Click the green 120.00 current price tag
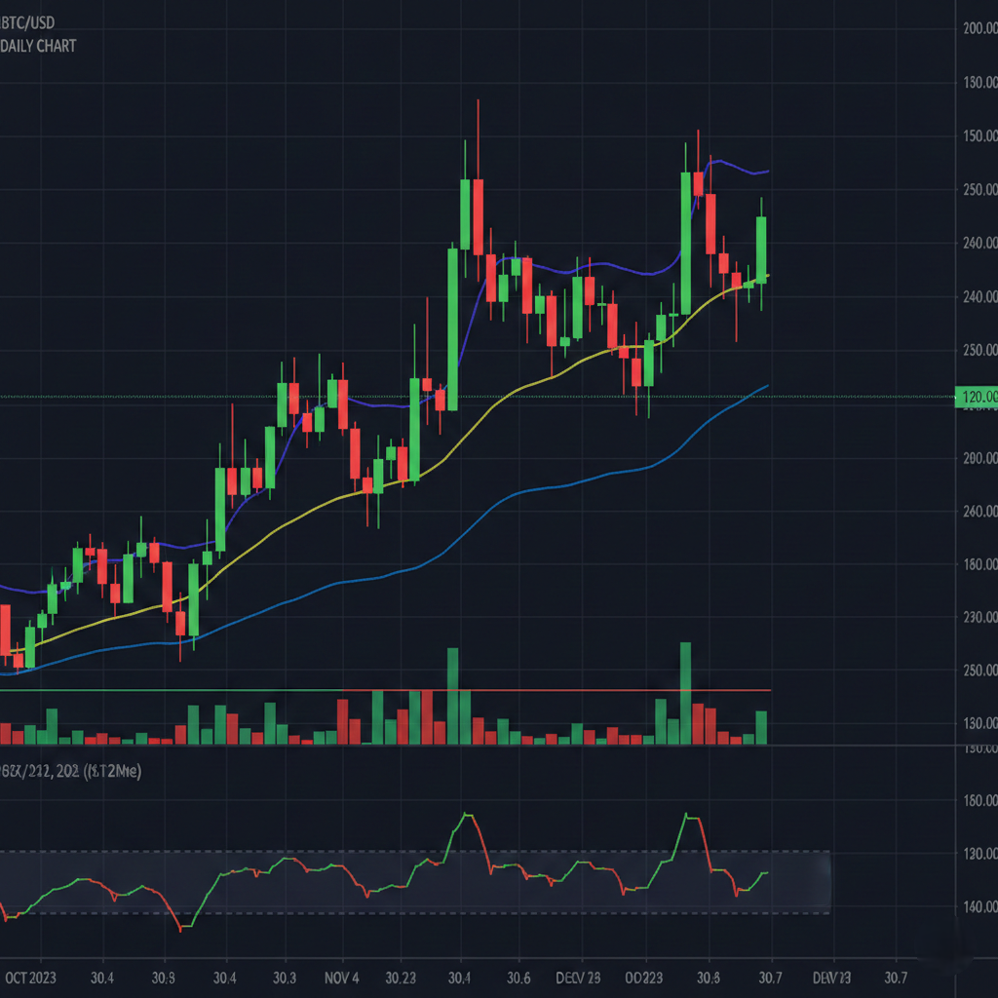Image resolution: width=998 pixels, height=998 pixels. [977, 397]
